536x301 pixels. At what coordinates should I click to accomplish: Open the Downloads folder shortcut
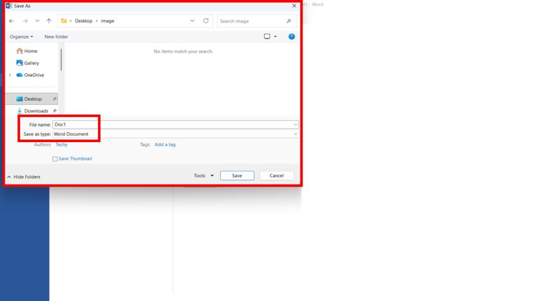click(x=36, y=111)
